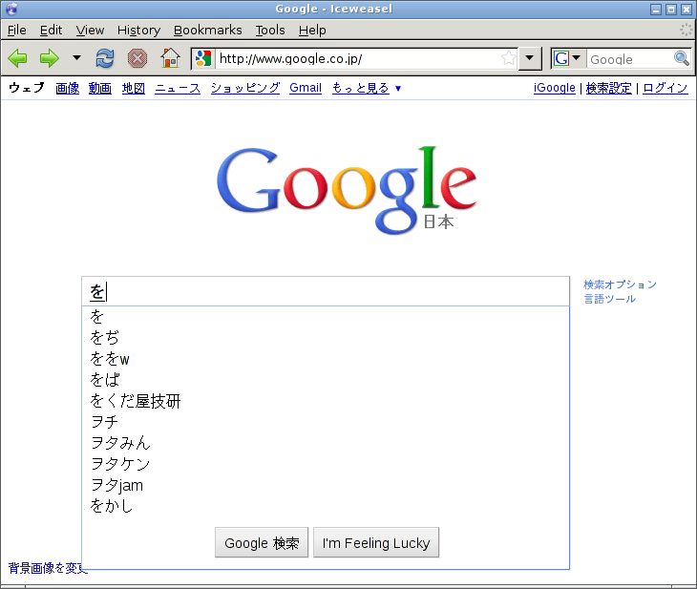Viewport: 697px width, 589px height.
Task: Open the 画像 images link
Action: [x=68, y=88]
